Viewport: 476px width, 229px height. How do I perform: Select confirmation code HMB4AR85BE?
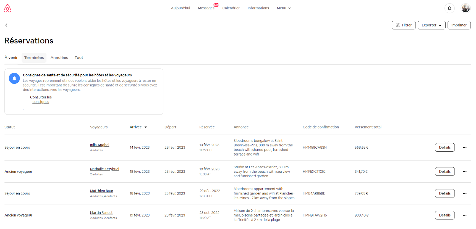click(x=314, y=194)
